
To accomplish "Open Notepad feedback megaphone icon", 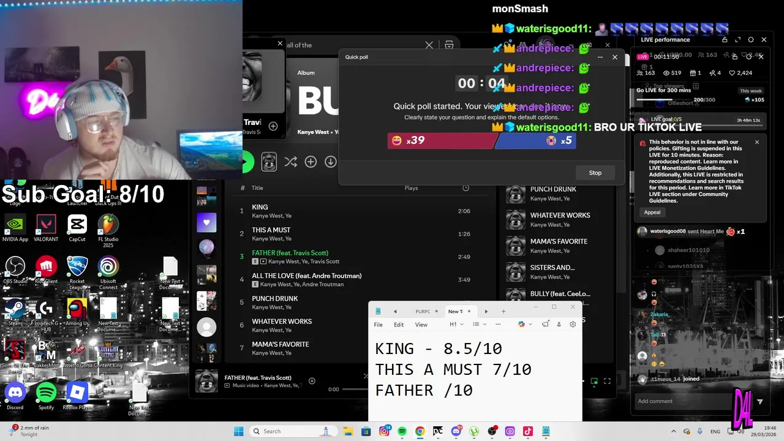I will tap(545, 324).
